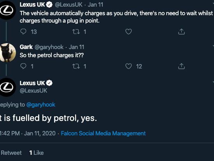This screenshot has height=161, width=214.
Task: Like the Lexus UK charging tweet
Action: coord(128,31)
